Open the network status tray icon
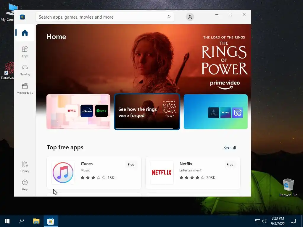 click(258, 221)
